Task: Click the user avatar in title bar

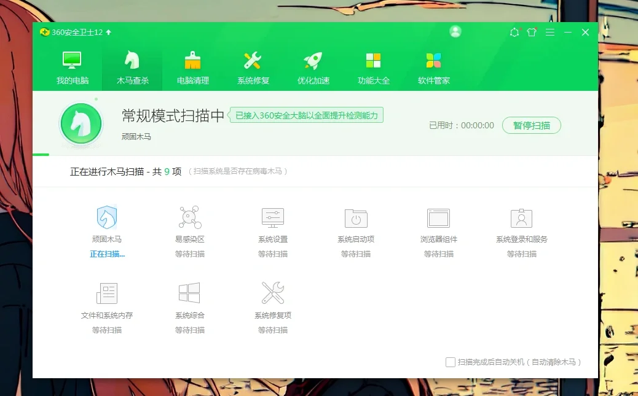Action: coord(455,32)
